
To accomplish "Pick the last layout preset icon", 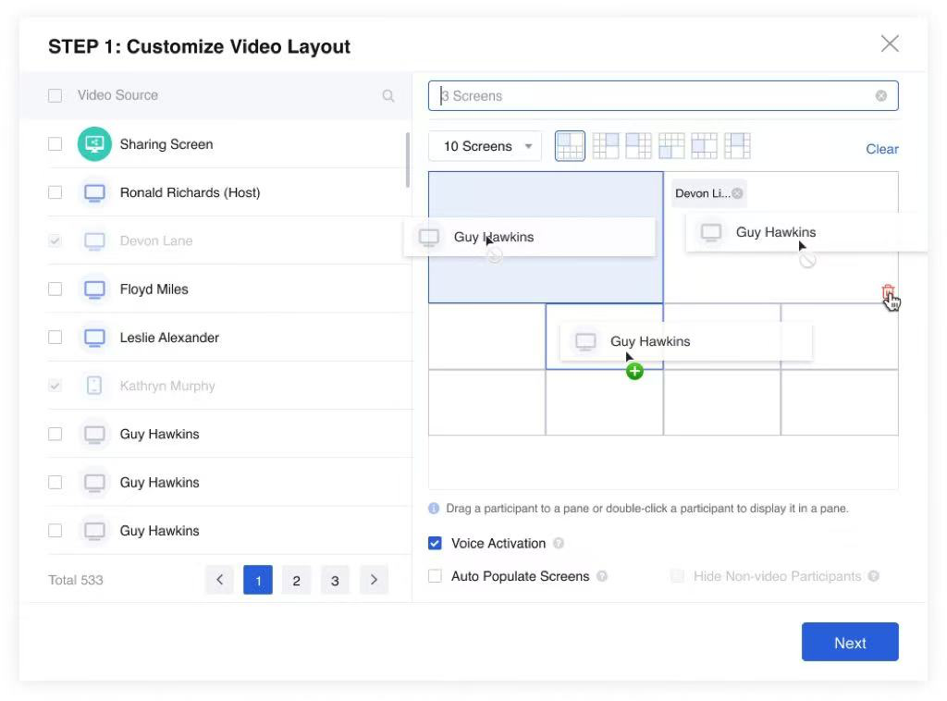I will click(737, 146).
